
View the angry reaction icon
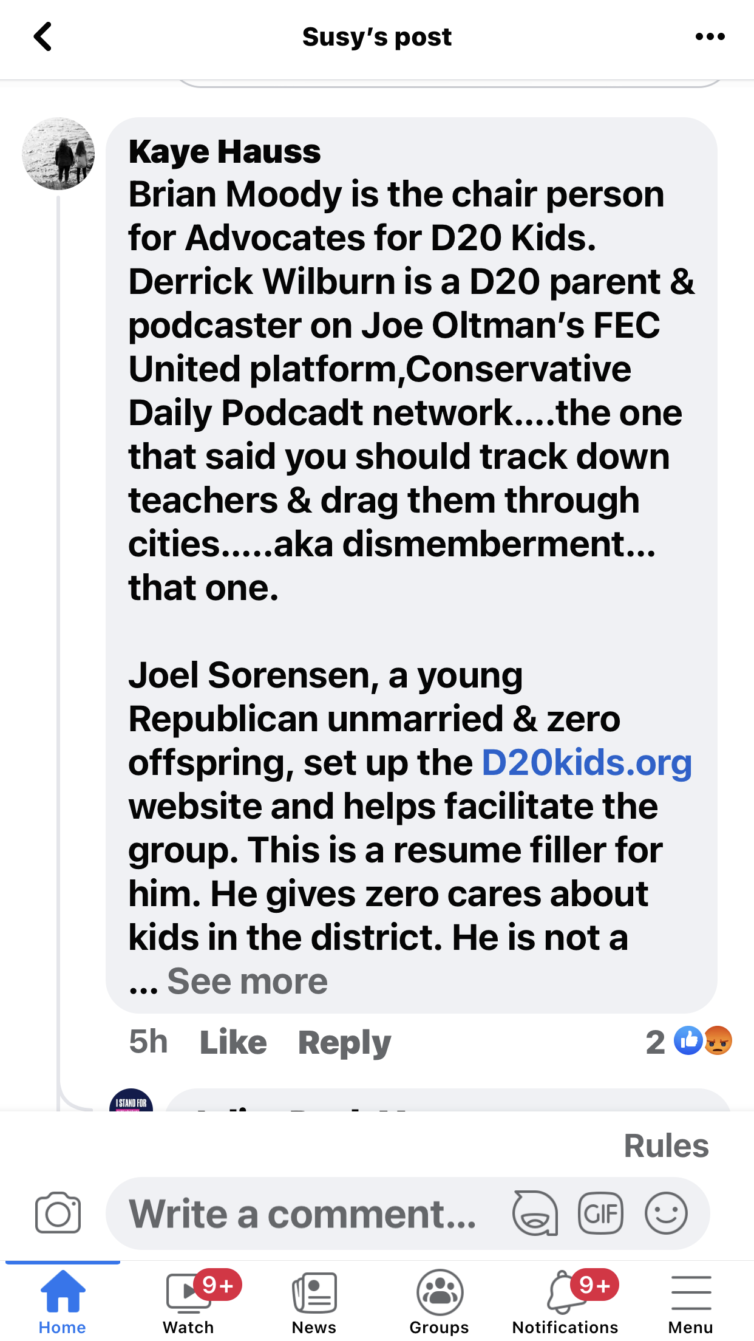[x=719, y=1041]
